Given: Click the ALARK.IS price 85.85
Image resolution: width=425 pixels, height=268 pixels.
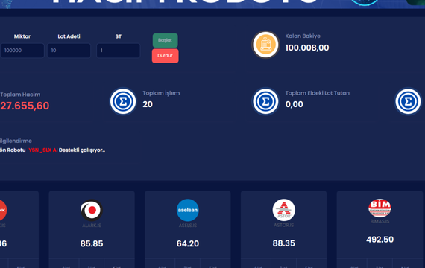Looking at the screenshot, I should point(92,243).
